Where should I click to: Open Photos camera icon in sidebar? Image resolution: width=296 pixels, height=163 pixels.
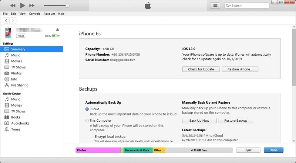[7, 73]
